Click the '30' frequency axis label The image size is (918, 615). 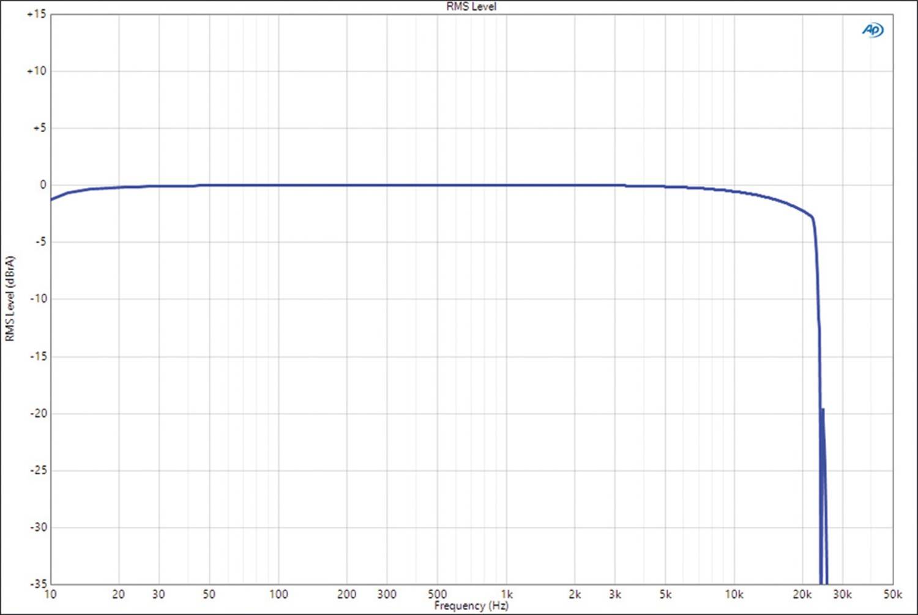[x=159, y=594]
